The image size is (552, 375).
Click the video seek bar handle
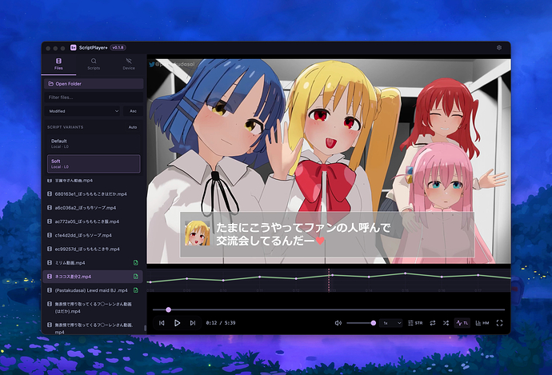[x=168, y=309]
